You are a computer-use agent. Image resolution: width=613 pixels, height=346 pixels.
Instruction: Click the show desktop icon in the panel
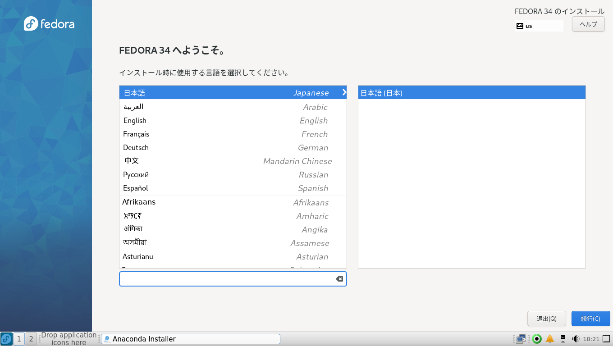606,339
